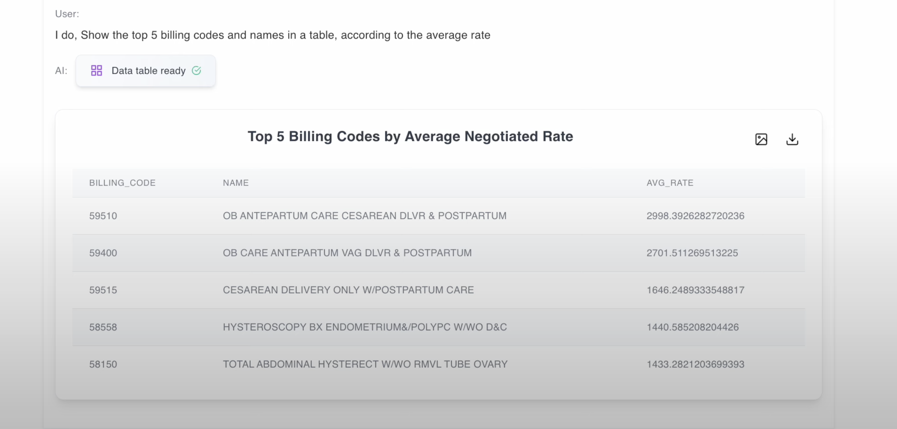Click the green checkmark on Data table ready
Image resolution: width=897 pixels, height=429 pixels.
196,70
